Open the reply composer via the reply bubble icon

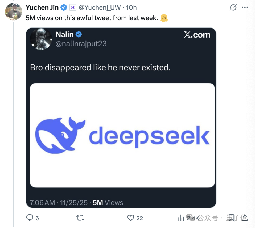pos(29,218)
